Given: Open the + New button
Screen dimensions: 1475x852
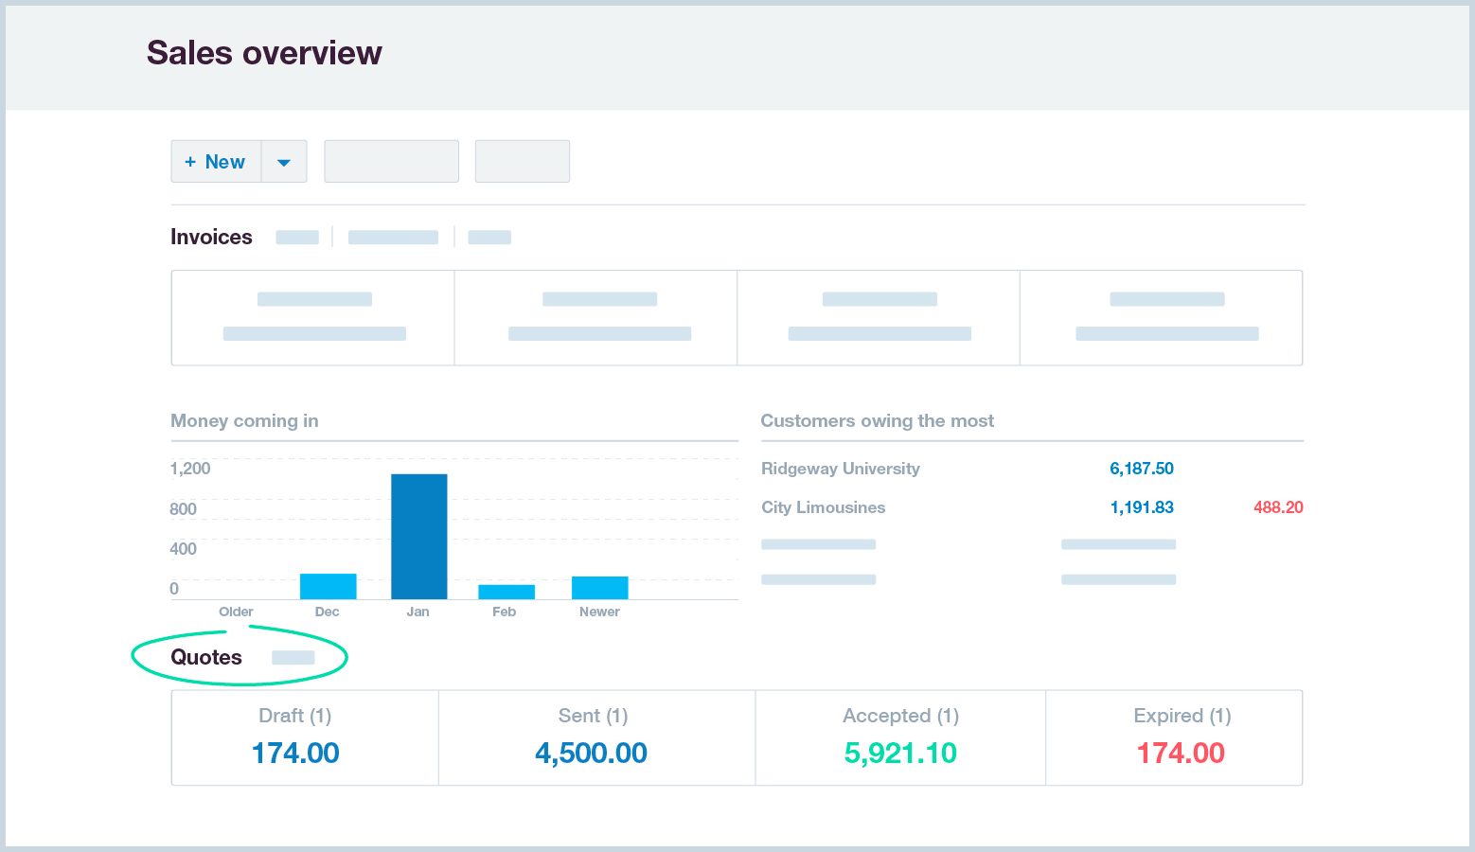Looking at the screenshot, I should point(216,161).
